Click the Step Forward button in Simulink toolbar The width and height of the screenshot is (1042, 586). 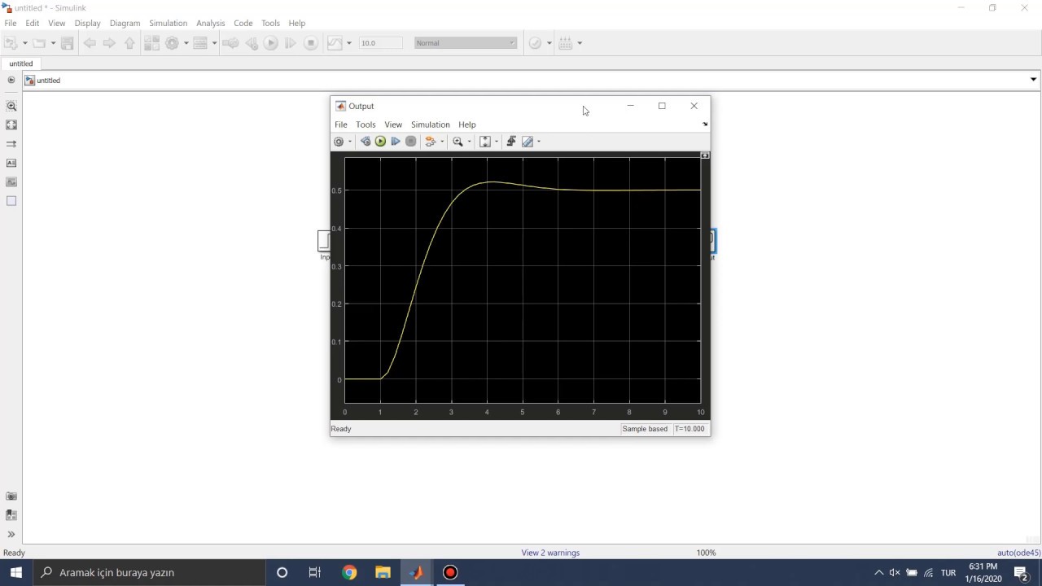tap(291, 43)
